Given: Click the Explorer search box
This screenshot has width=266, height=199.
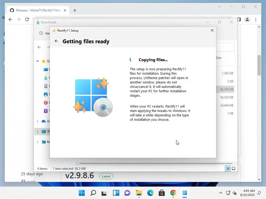Looking at the screenshot, I should pos(225,47).
